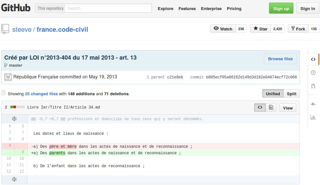Open the Code sidebar icon

click(313, 60)
